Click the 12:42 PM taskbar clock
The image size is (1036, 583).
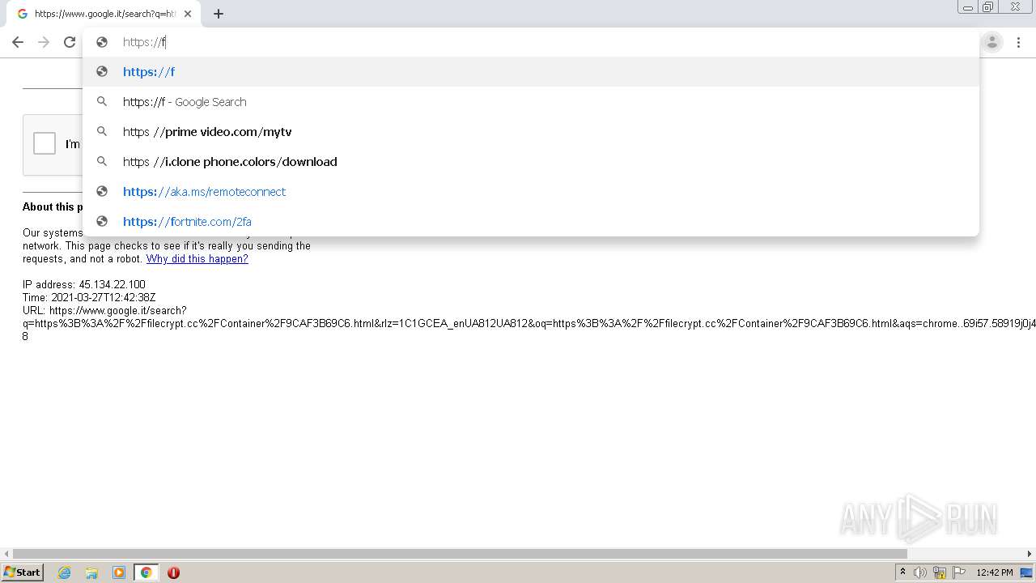point(995,572)
